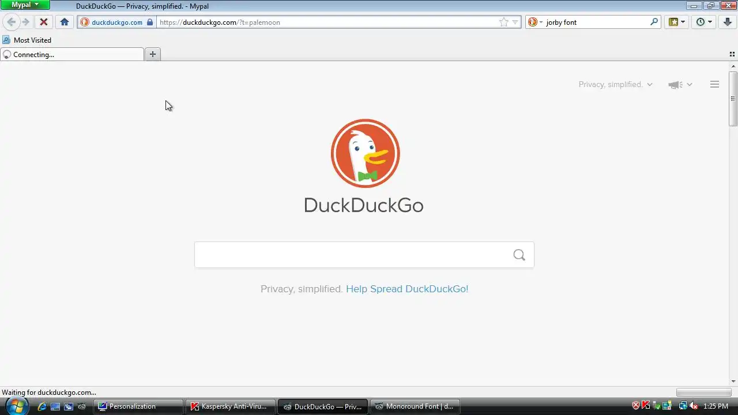The image size is (738, 415).
Task: Open the downloads arrow button
Action: click(728, 22)
